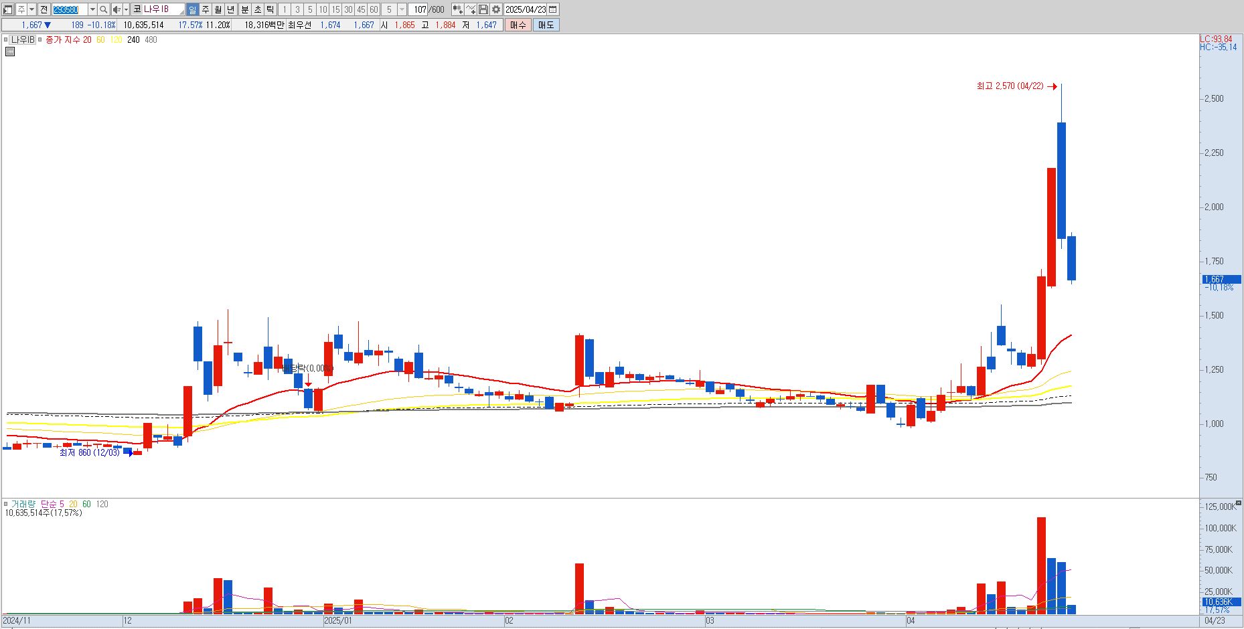Select the 분 minute period

coord(245,9)
